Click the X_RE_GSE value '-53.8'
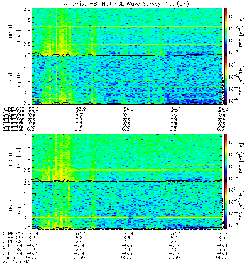The image size is (248, 265). (x=32, y=109)
